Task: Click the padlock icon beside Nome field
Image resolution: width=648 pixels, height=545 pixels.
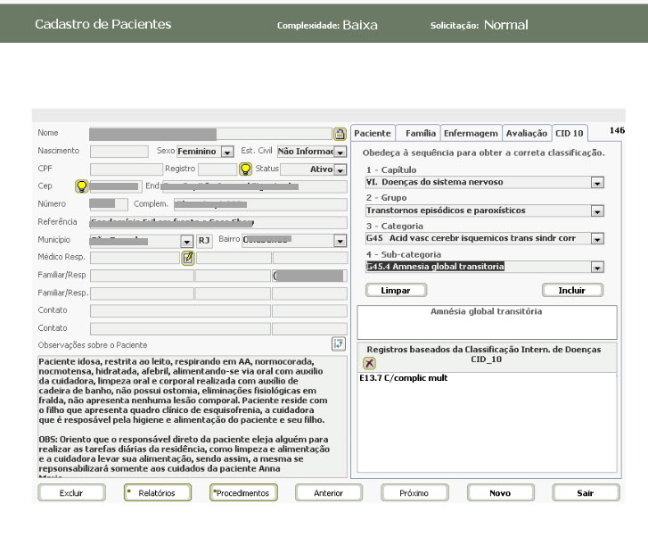Action: coord(340,134)
